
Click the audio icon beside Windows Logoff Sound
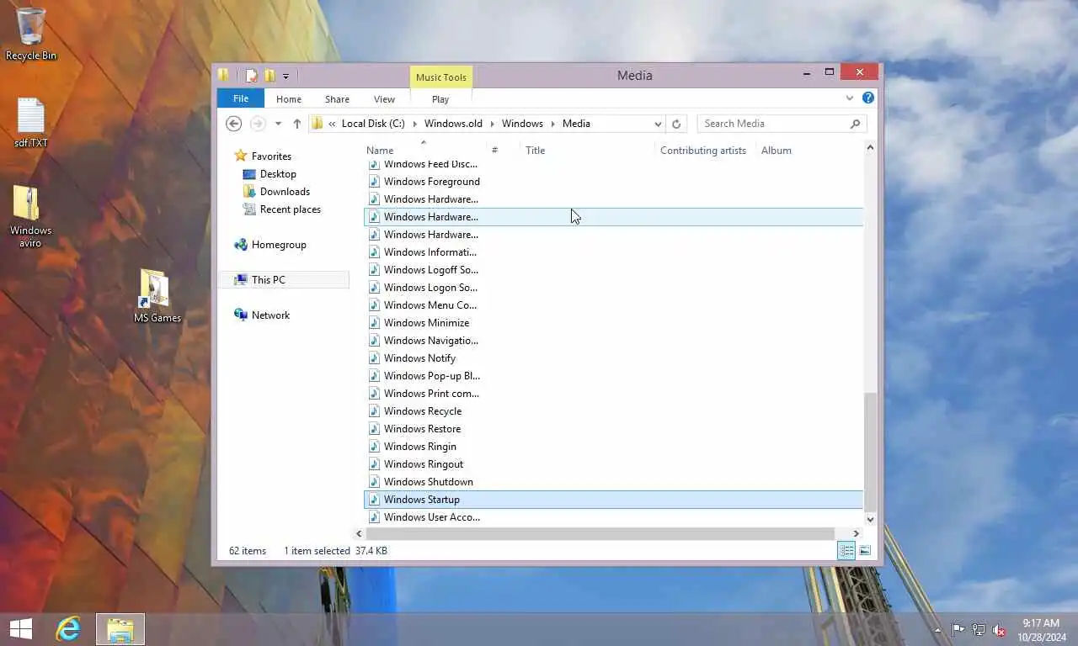(x=375, y=270)
